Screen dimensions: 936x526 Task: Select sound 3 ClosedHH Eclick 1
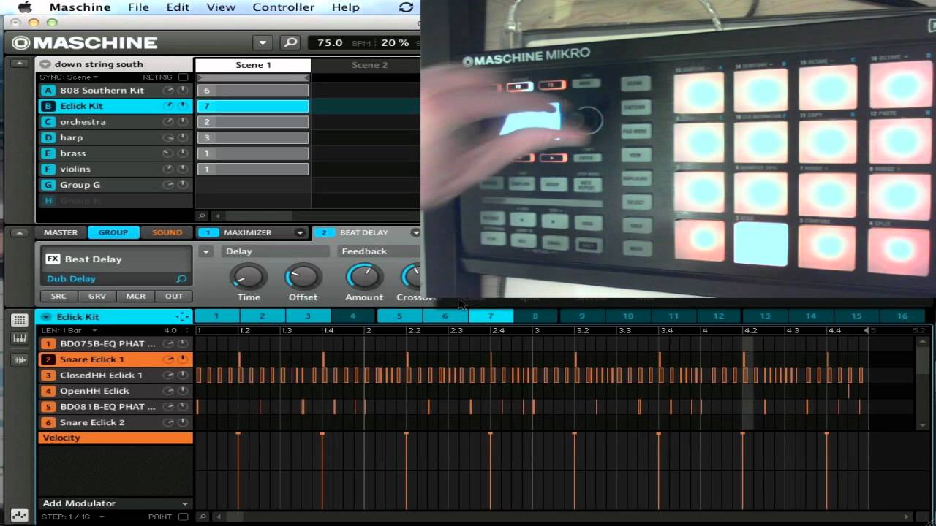116,376
